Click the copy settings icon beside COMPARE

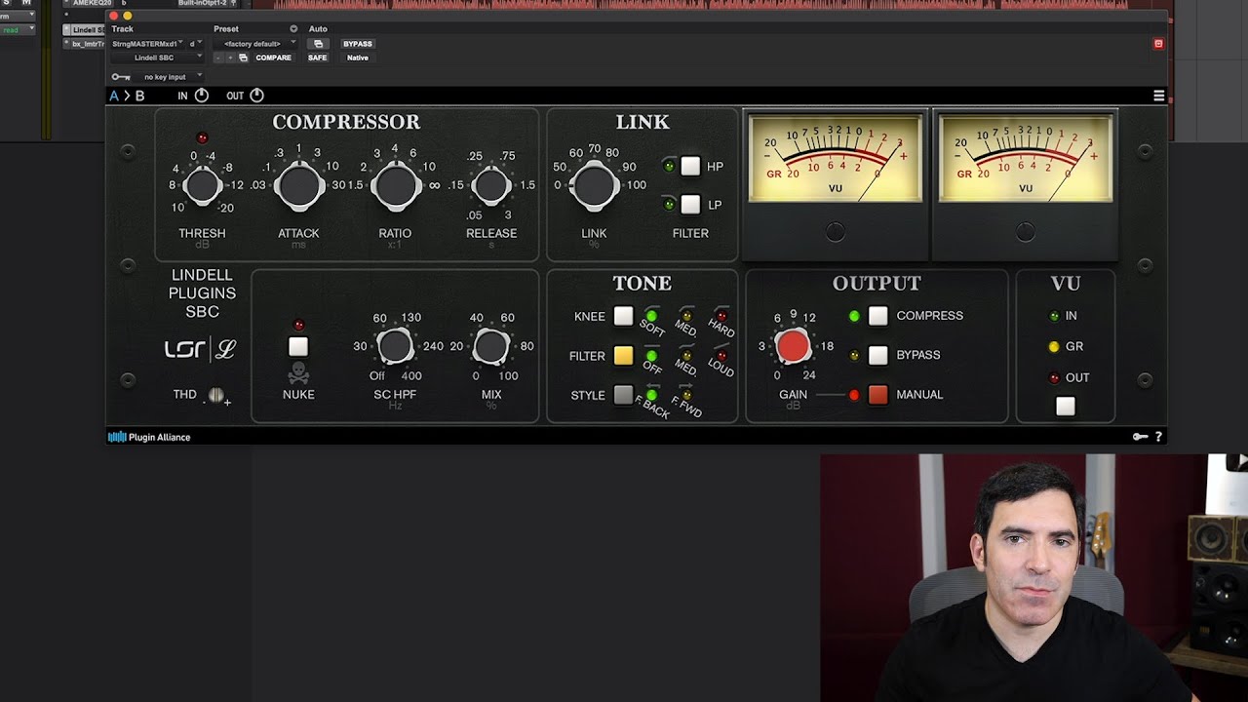pos(243,58)
